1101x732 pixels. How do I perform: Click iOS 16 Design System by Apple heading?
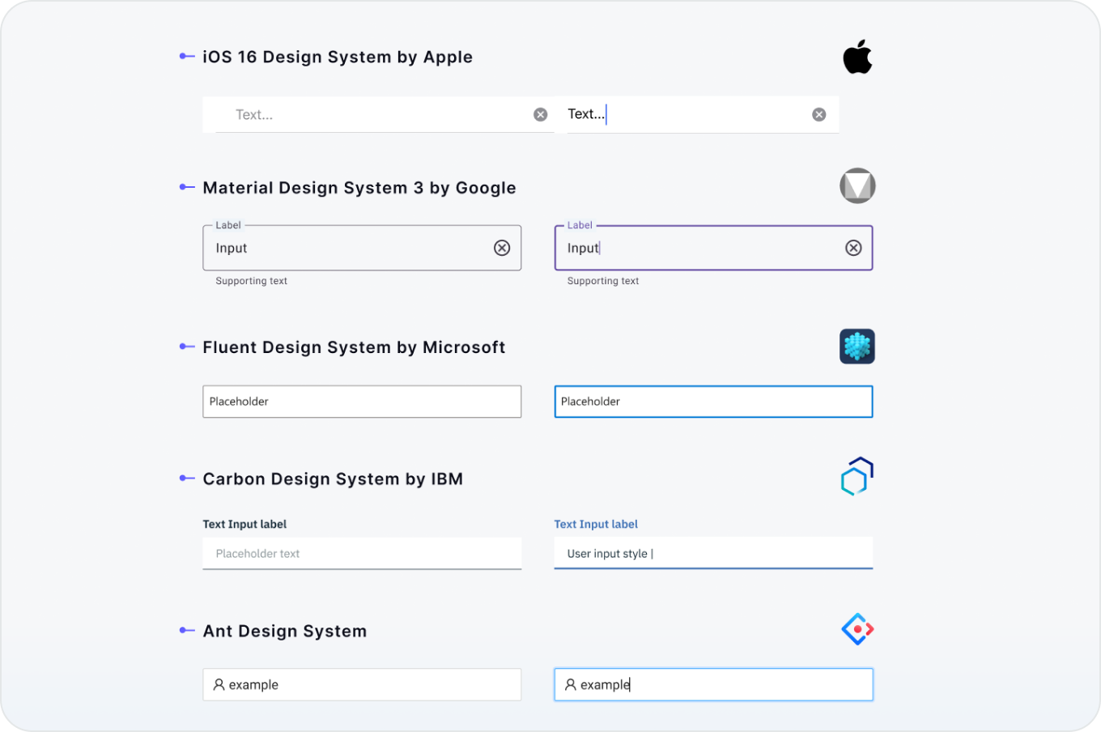click(338, 57)
